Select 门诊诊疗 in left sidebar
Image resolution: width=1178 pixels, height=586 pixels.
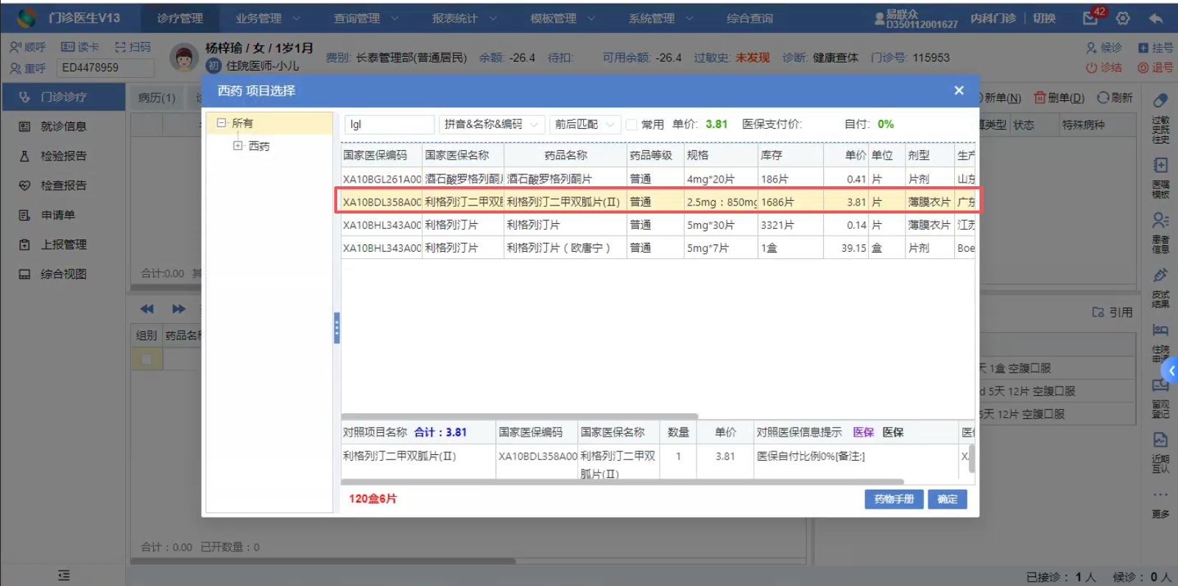63,96
